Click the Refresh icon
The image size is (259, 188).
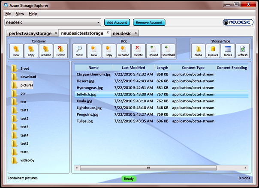pos(242,51)
